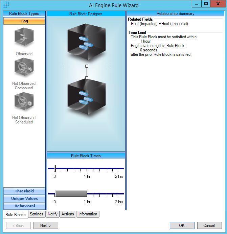This screenshot has height=234, width=227.
Task: Collapse the Log rule block section
Action: [24, 21]
